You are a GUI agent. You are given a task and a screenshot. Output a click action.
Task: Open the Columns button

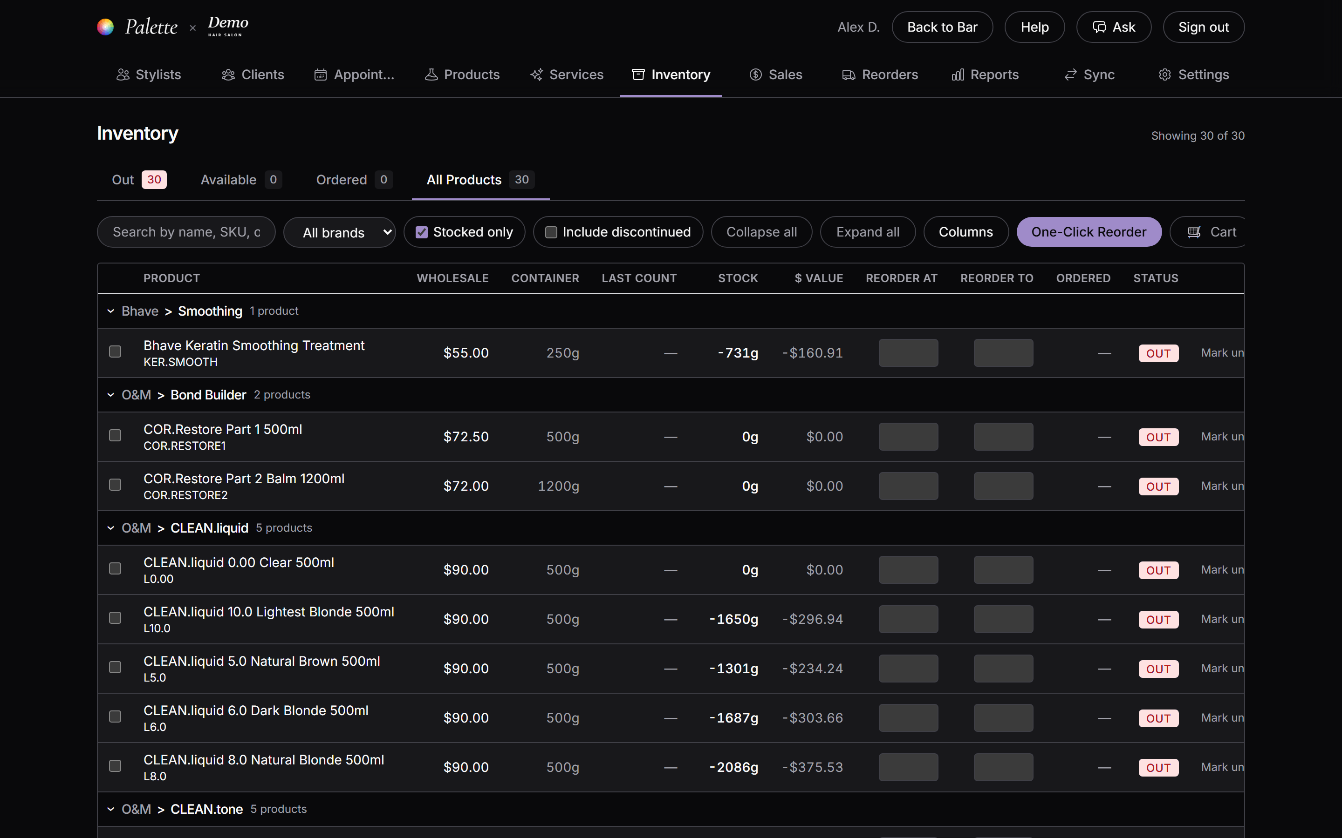965,232
